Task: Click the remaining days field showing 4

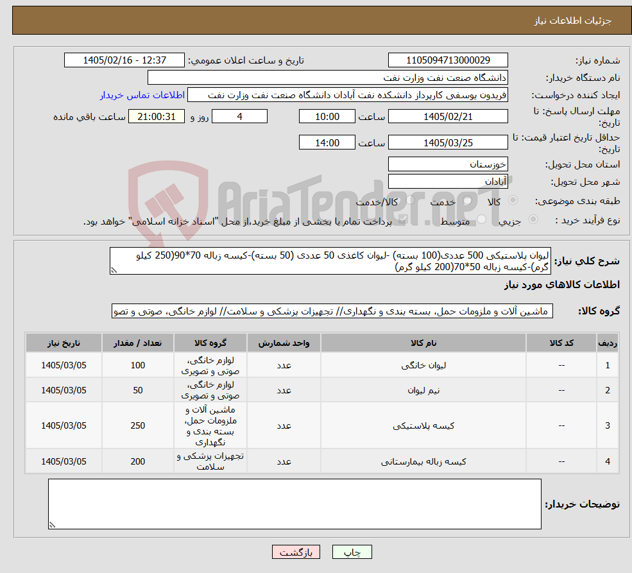Action: [239, 116]
